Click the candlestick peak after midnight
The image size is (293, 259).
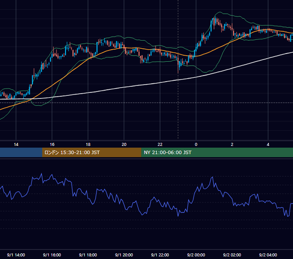tap(215, 21)
